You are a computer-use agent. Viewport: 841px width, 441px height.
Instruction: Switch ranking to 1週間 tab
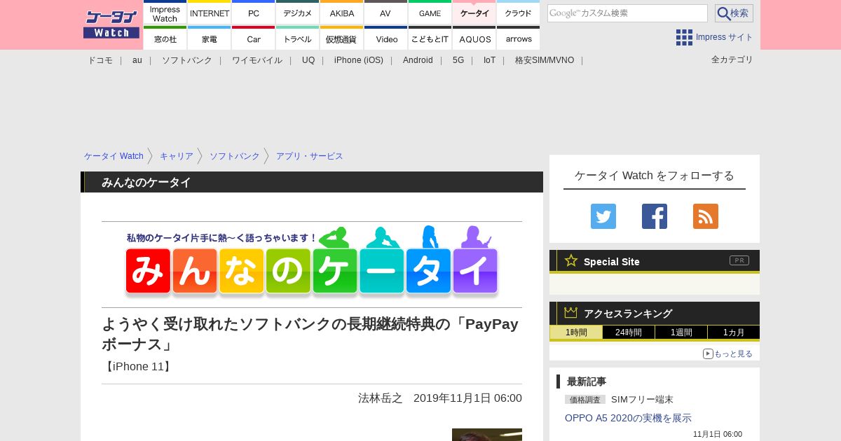[x=681, y=332]
